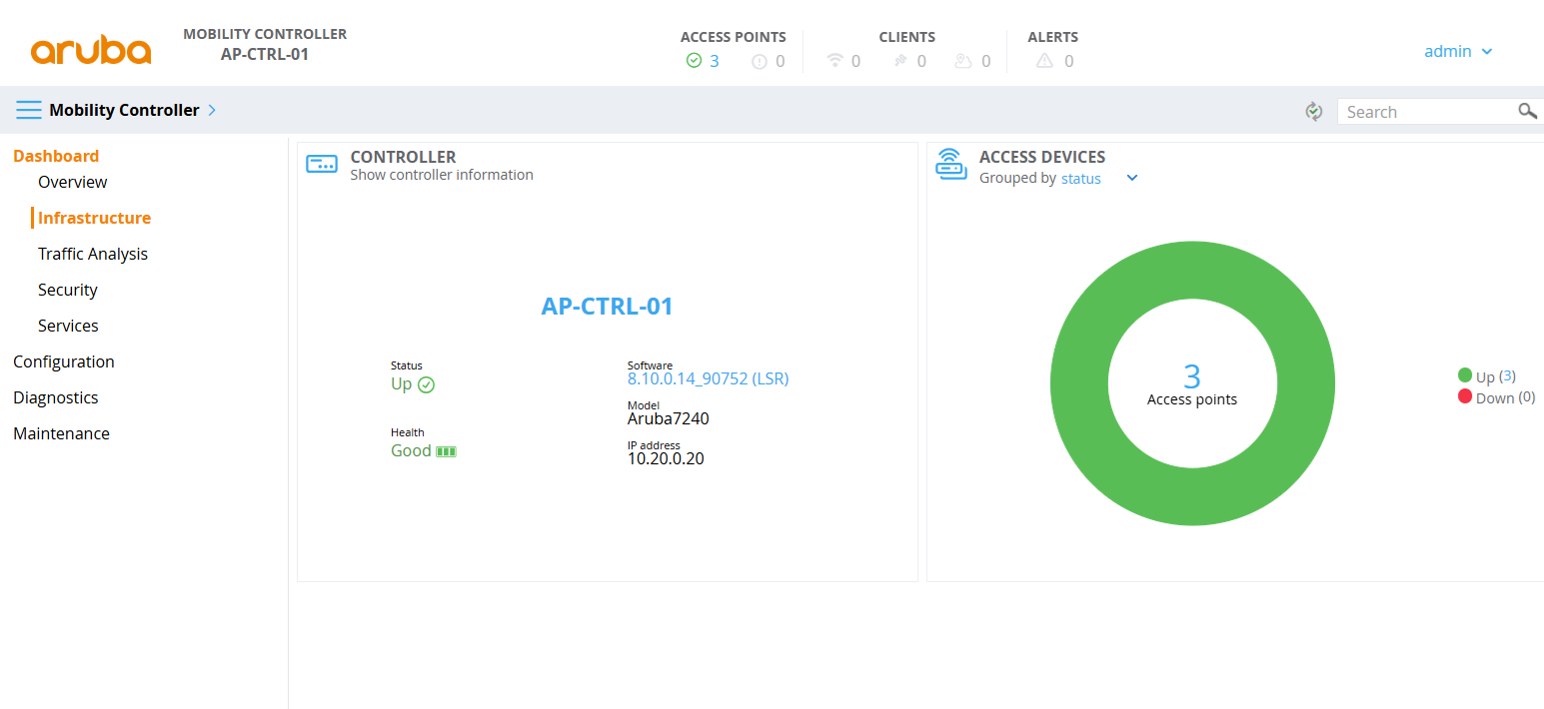Click the AP-CTRL-01 controller name
The width and height of the screenshot is (1544, 709).
pyautogui.click(x=607, y=306)
